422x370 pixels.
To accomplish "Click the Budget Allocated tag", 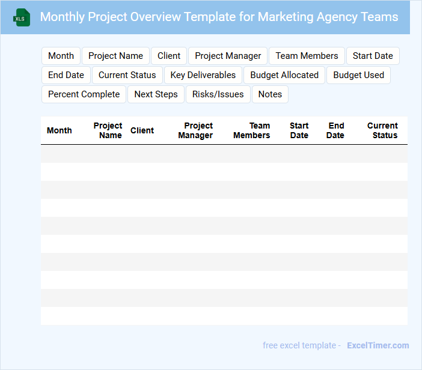I will coord(284,75).
